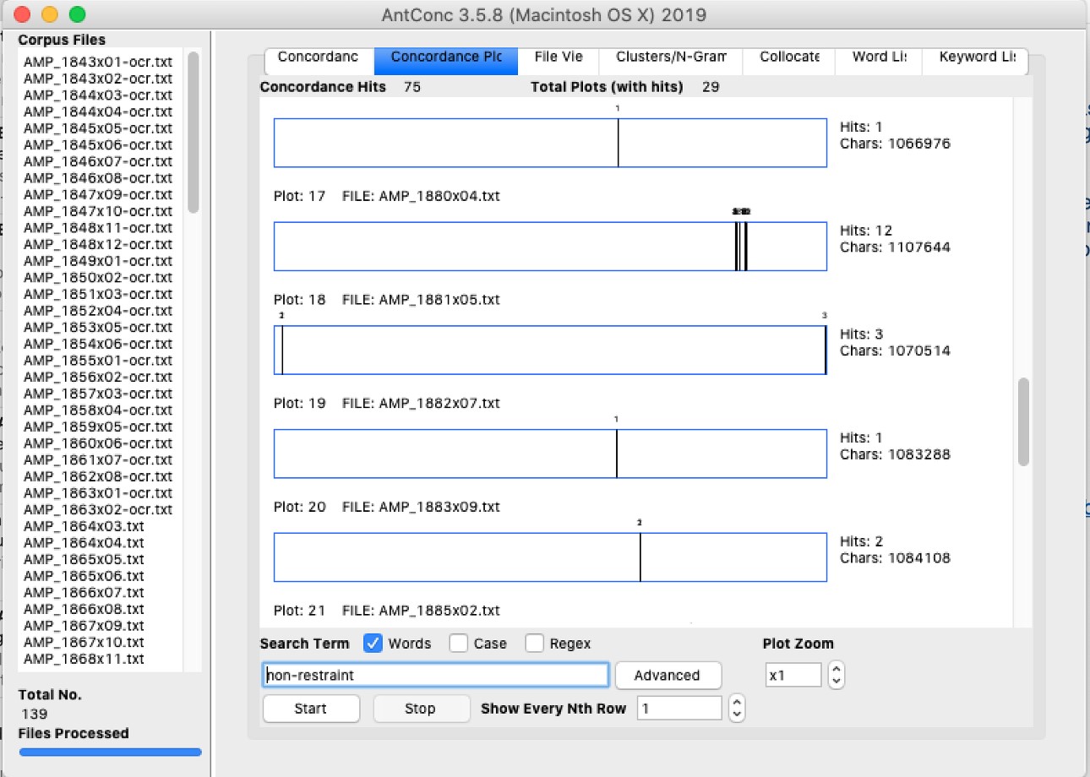Enable the Case checkbox

(x=459, y=644)
